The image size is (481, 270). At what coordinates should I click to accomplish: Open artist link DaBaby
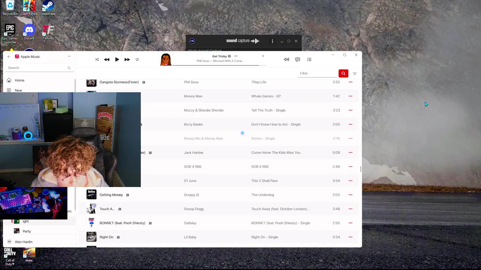[x=190, y=223]
